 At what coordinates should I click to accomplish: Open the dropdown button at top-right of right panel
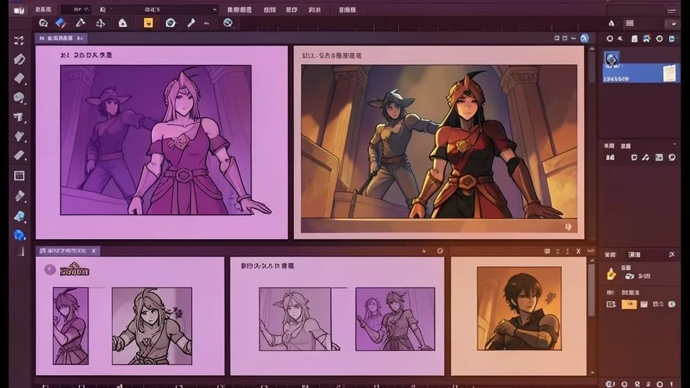pyautogui.click(x=672, y=24)
